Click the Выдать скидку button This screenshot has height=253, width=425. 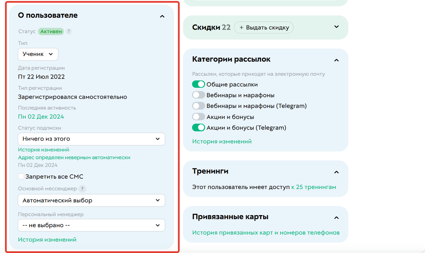click(263, 27)
